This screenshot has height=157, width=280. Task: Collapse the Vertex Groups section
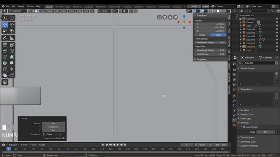click(247, 68)
